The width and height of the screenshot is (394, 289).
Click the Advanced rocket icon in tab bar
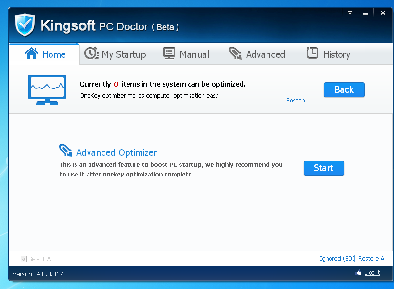[235, 53]
